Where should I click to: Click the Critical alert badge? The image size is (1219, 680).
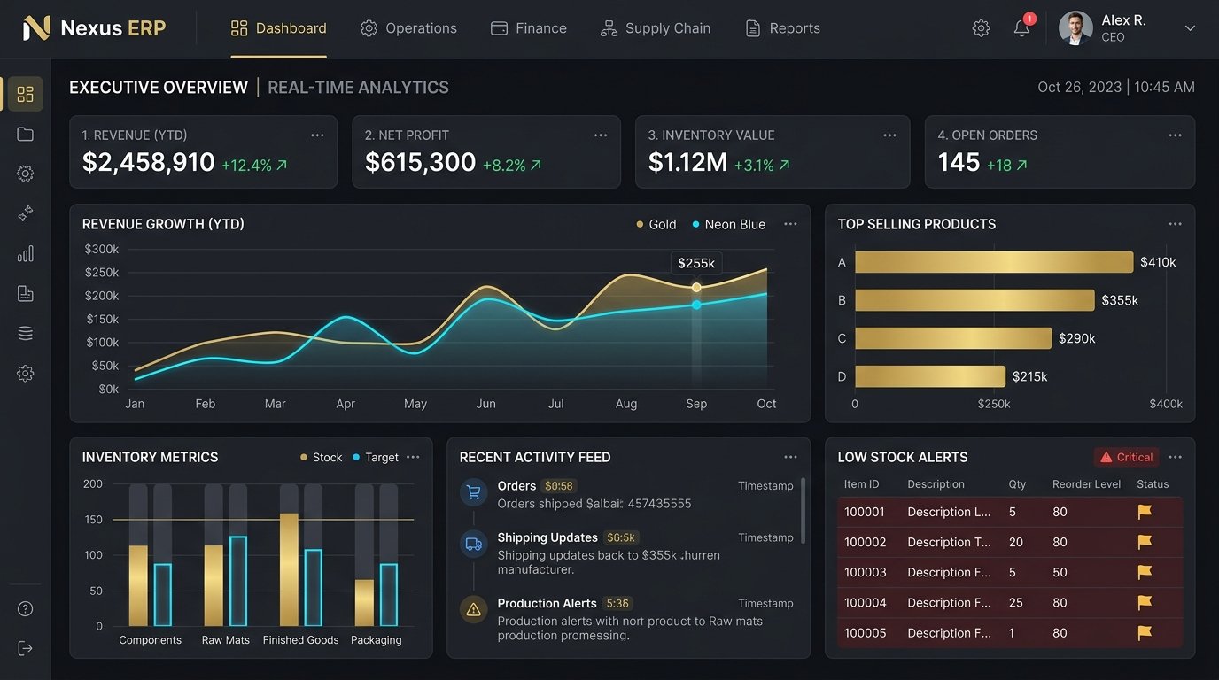point(1127,457)
